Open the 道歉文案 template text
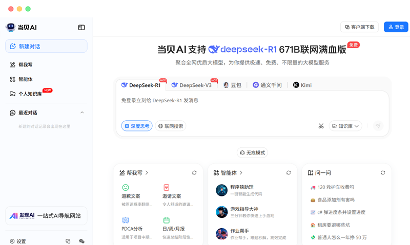The image size is (410, 245). [x=131, y=196]
